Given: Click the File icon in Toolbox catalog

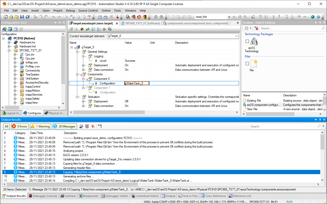Looking at the screenshot, I should 254,64.
